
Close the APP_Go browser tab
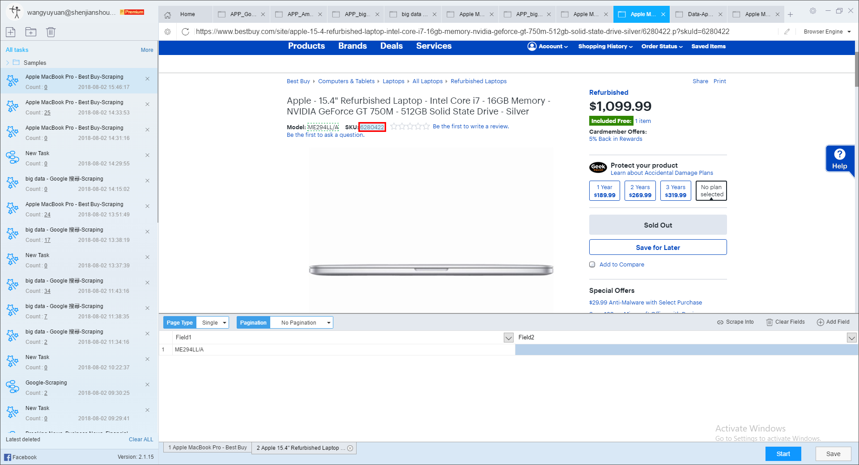263,14
